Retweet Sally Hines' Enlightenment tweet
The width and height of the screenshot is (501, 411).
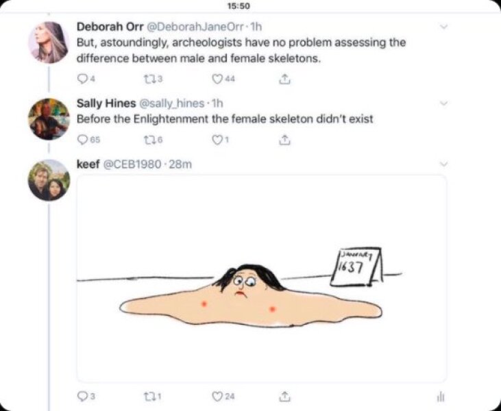[149, 140]
